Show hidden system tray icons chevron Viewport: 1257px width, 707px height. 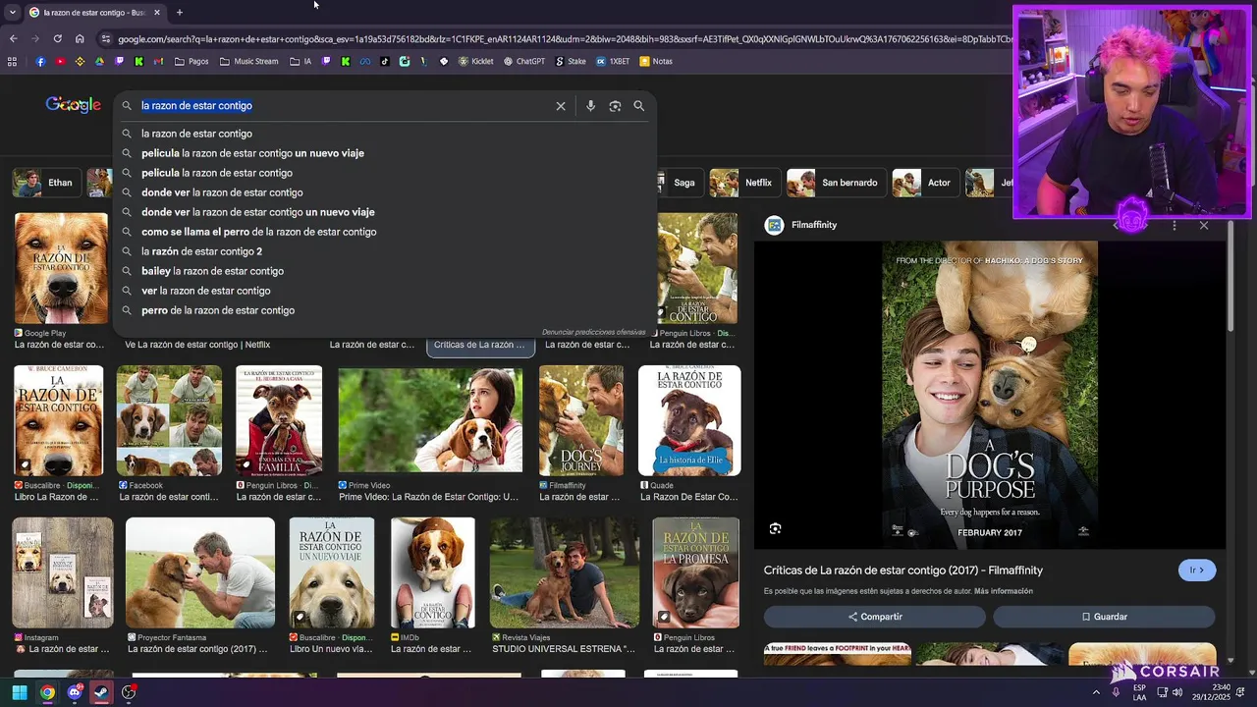1097,692
